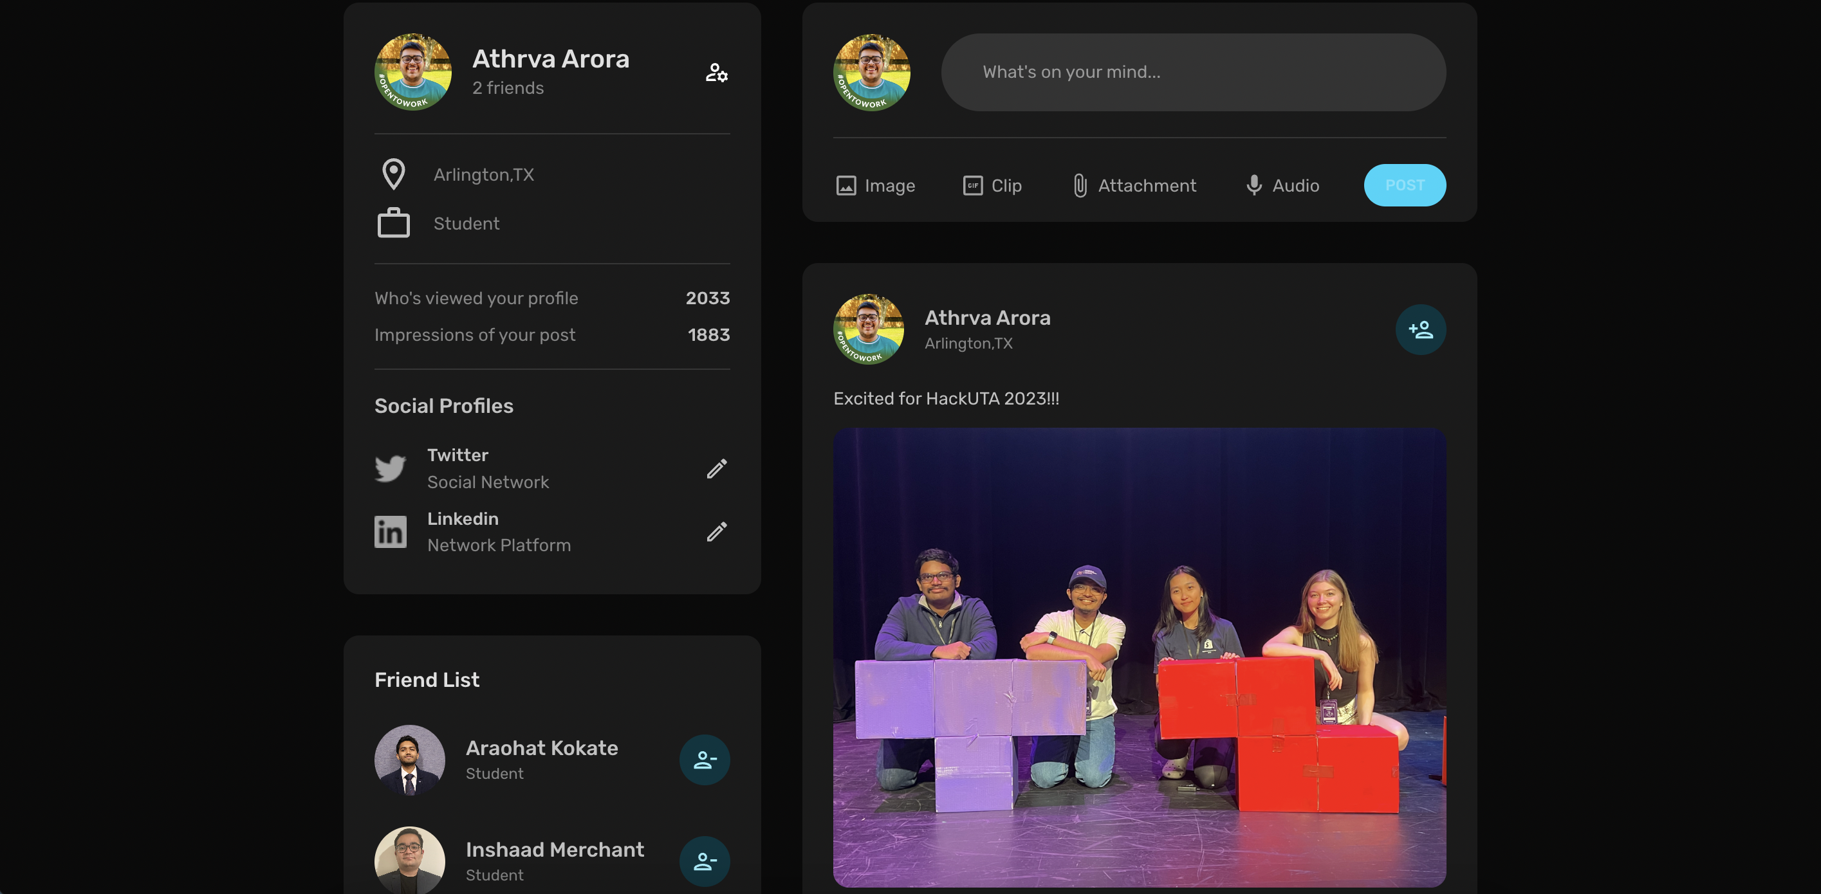The image size is (1821, 894).
Task: Select the Clip GIF option
Action: pyautogui.click(x=992, y=185)
